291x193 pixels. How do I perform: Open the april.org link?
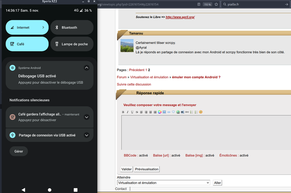(x=180, y=17)
